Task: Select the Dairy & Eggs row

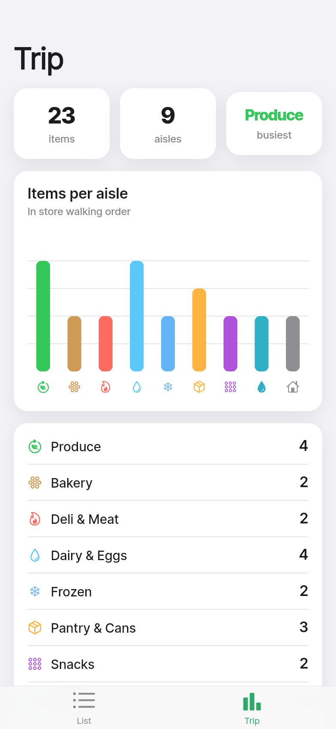Action: [x=168, y=555]
